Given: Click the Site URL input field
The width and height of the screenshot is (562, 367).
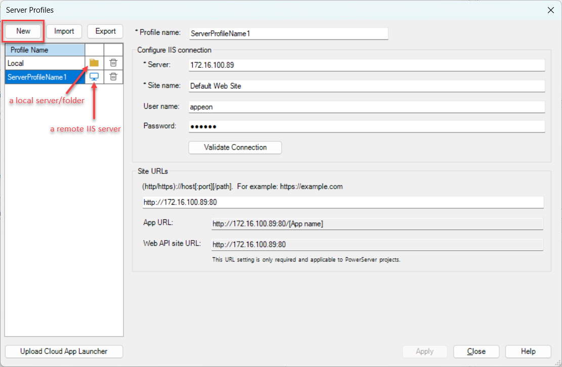Looking at the screenshot, I should tap(342, 202).
